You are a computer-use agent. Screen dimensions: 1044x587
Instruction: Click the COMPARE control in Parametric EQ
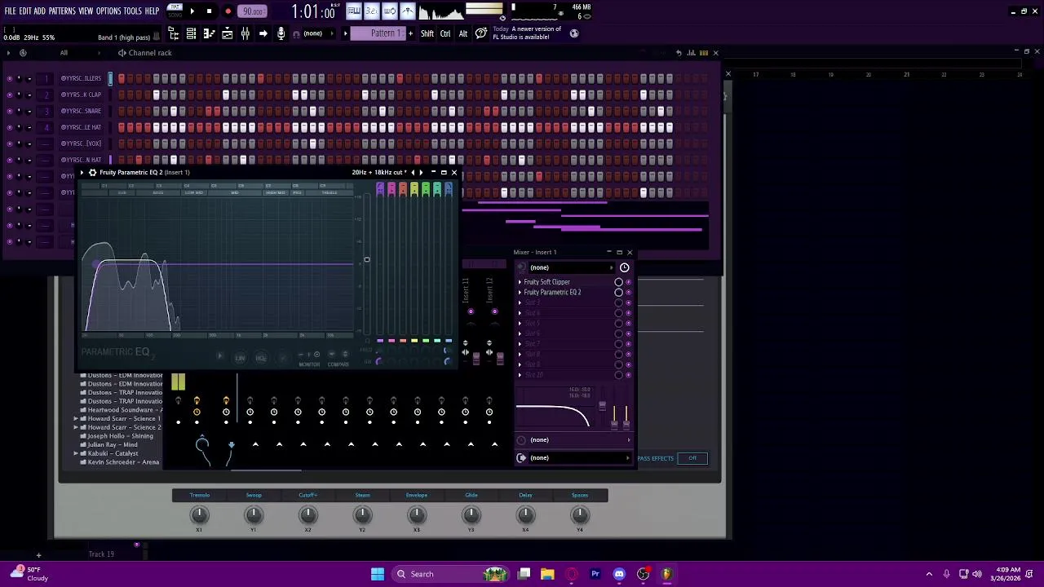(x=338, y=364)
